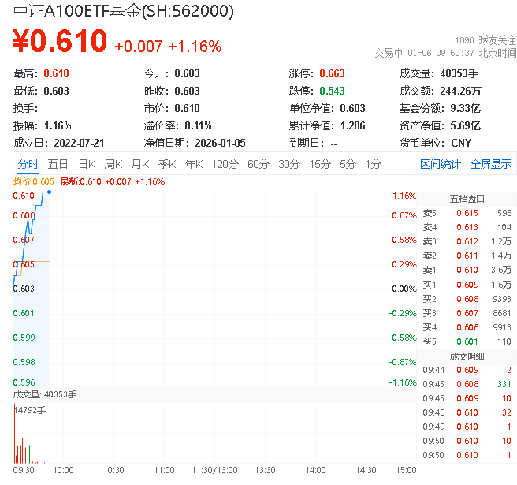Screen dimensions: 517x485
Task: Select the 分时 chart tab
Action: click(28, 164)
